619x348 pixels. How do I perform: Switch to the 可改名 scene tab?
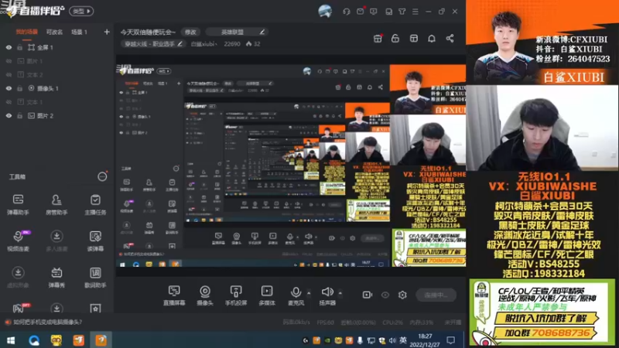coord(54,32)
